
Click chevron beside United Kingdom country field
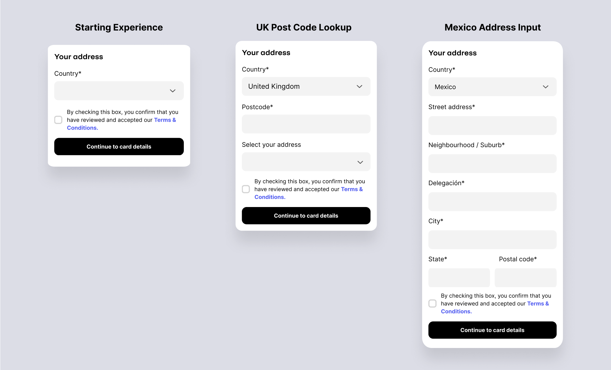pos(359,87)
